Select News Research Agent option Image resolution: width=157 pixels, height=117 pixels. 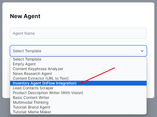click(x=78, y=74)
